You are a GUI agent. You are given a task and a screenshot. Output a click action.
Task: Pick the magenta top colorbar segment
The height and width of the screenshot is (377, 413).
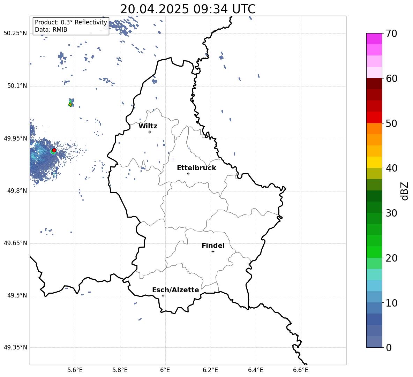[374, 39]
